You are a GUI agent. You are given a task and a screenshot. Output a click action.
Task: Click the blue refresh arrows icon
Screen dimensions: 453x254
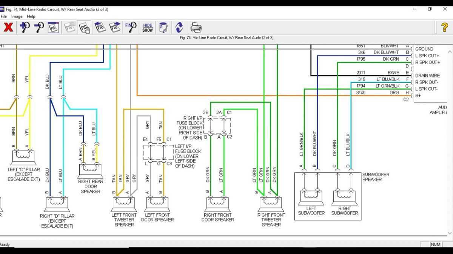point(179,27)
